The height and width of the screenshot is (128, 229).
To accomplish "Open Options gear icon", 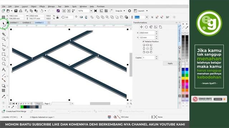I will pos(130,11).
